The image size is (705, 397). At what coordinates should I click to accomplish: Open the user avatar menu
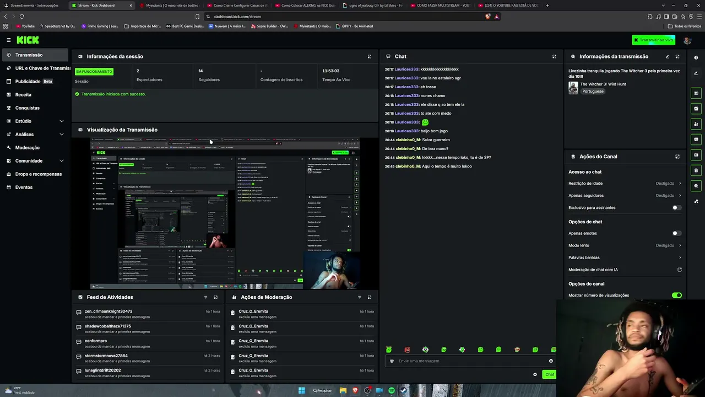click(x=687, y=40)
